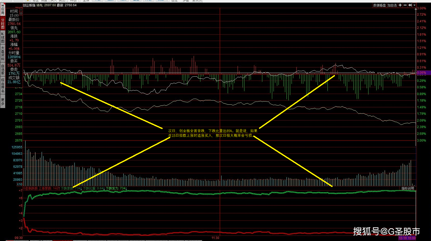This screenshot has width=431, height=241.
Task: Click the 09:30 time axis label
Action: click(18, 238)
